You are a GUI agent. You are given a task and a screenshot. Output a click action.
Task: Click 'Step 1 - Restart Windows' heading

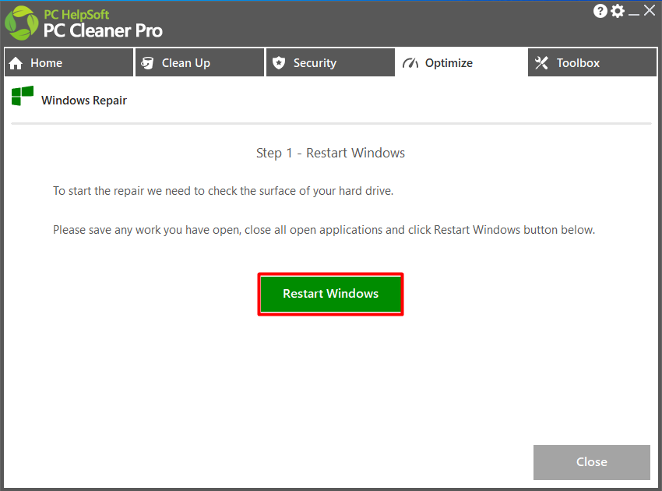coord(330,153)
